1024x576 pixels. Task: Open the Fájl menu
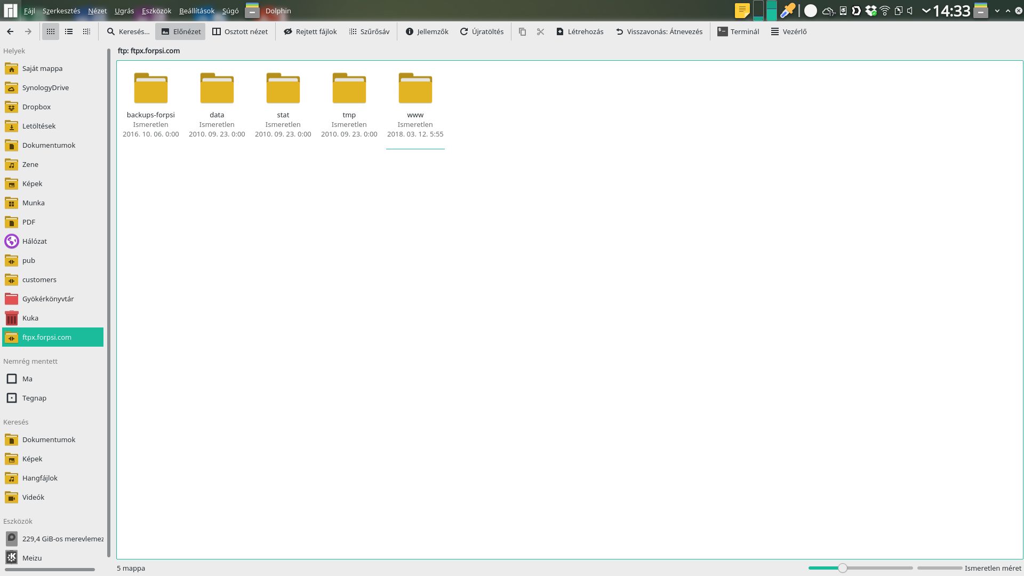click(x=29, y=11)
